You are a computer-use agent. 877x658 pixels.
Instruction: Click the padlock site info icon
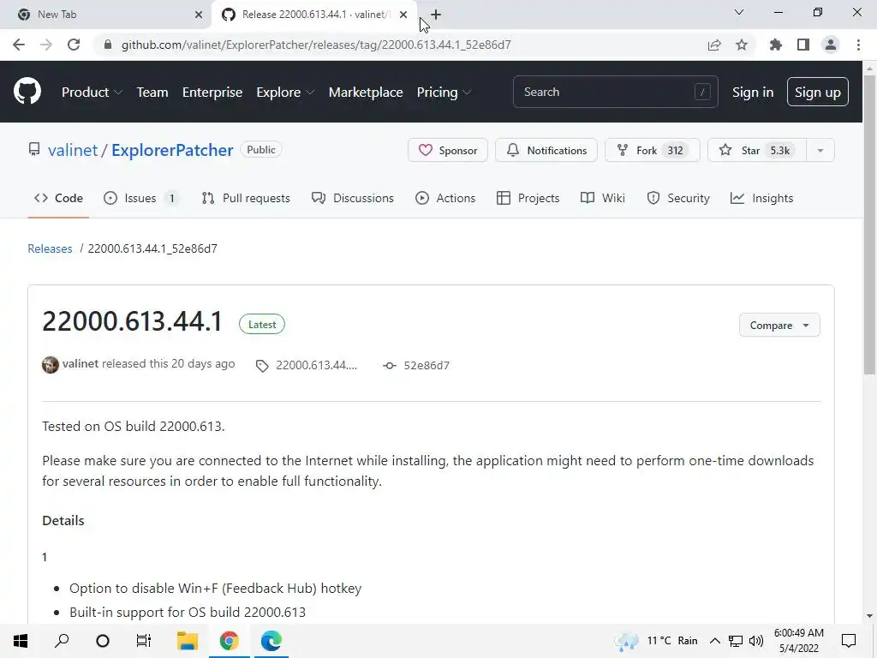tap(108, 45)
